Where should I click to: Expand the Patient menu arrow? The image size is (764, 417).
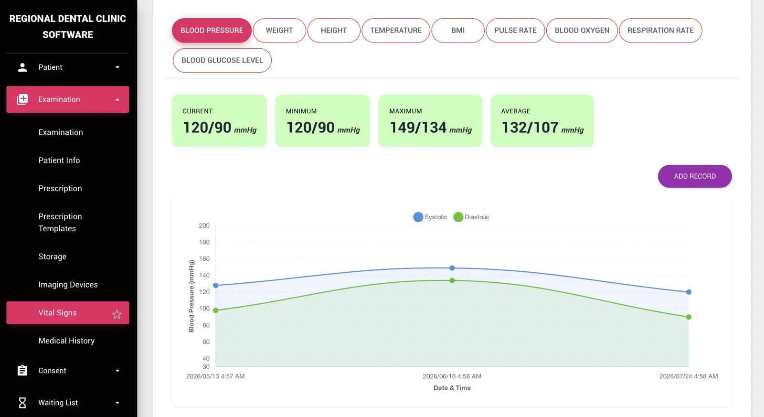point(117,67)
